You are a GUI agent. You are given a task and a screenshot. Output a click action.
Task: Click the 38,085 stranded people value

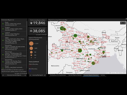[x=39, y=31]
